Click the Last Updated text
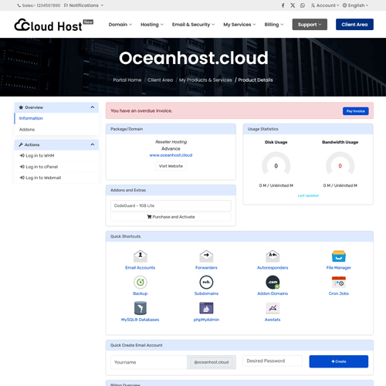 [308, 195]
